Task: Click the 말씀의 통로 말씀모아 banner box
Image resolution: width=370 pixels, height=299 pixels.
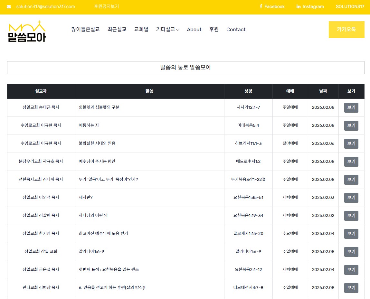Action: tap(186, 68)
